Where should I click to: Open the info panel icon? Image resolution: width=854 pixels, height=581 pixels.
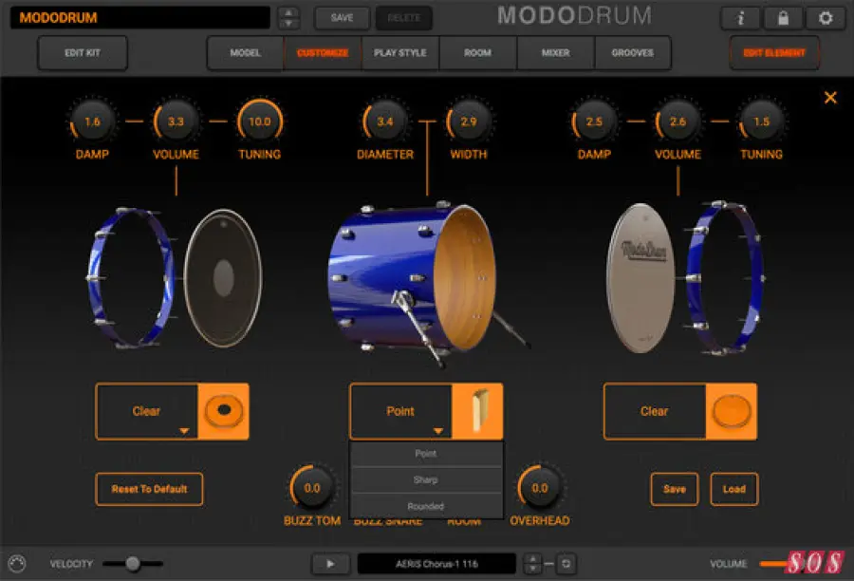(x=739, y=18)
